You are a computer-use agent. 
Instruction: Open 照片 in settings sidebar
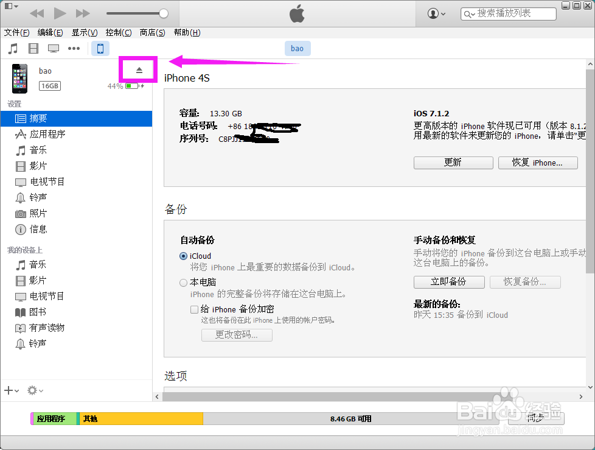[76, 213]
